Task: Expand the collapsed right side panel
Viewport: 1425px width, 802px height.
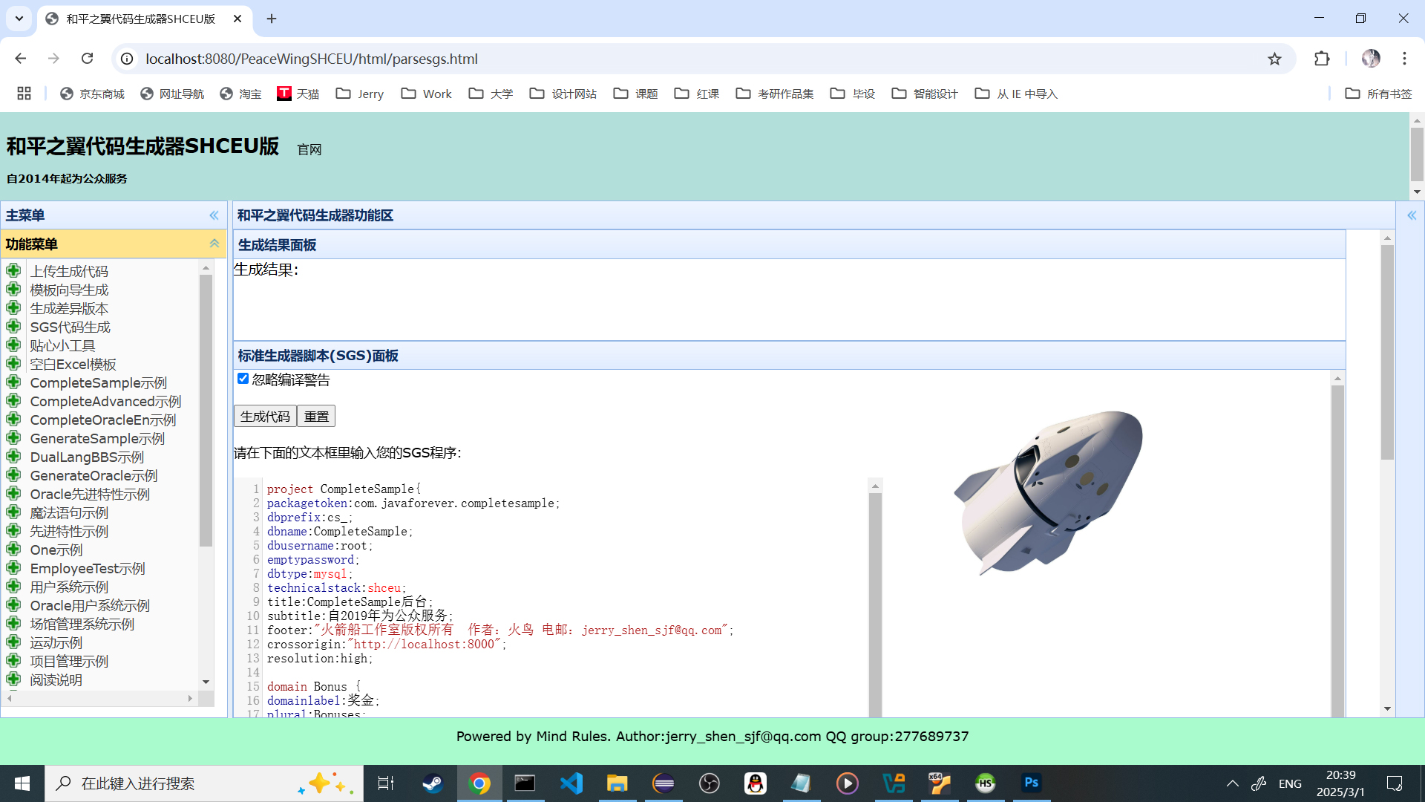Action: (1411, 215)
